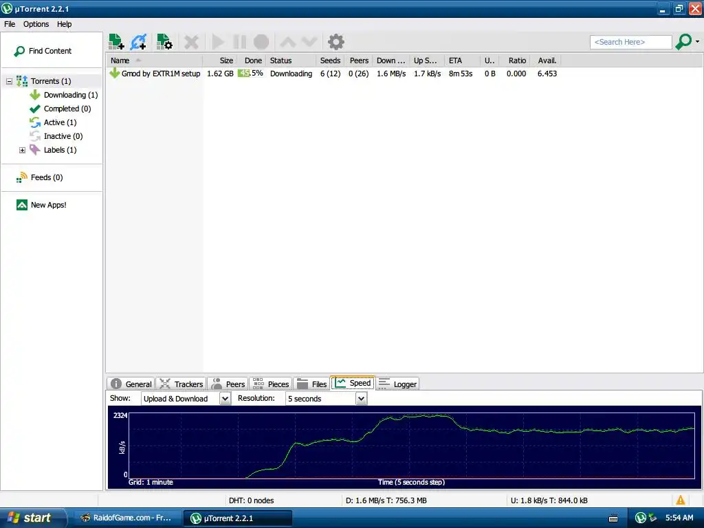This screenshot has width=704, height=528.
Task: Open the Options menu
Action: click(36, 24)
